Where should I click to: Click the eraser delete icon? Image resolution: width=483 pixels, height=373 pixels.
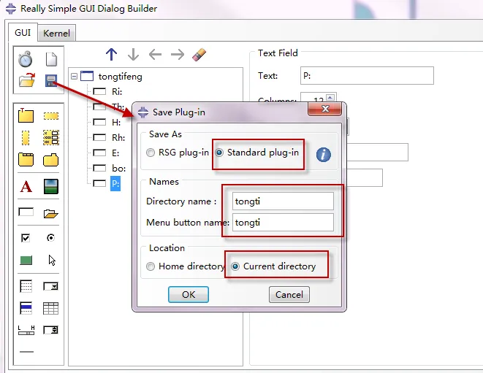point(199,55)
